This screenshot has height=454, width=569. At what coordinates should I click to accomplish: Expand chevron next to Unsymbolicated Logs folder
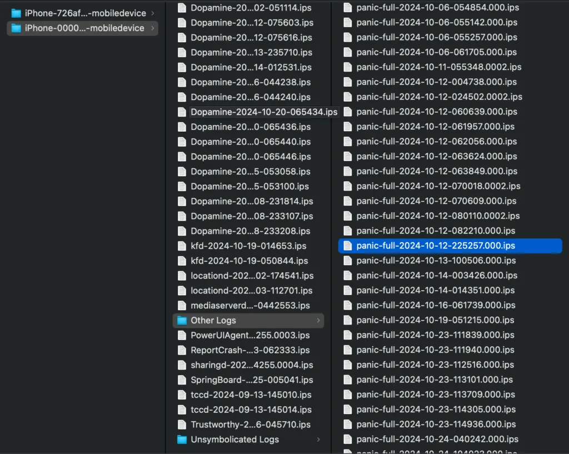pos(318,440)
